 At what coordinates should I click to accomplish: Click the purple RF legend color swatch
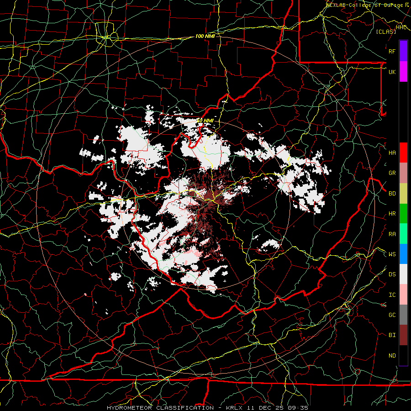click(403, 51)
